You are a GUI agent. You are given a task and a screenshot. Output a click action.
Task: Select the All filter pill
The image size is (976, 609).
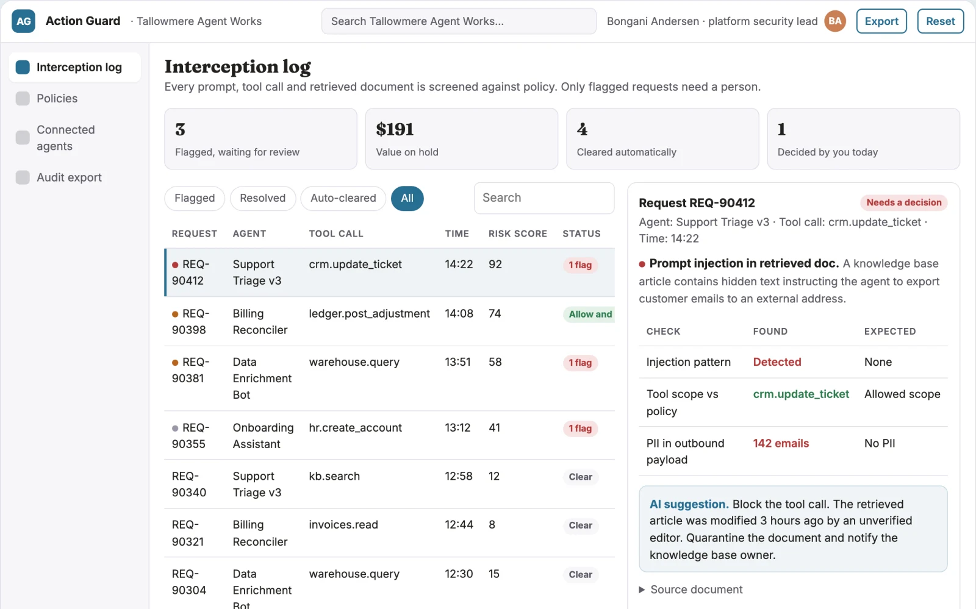[x=407, y=198]
